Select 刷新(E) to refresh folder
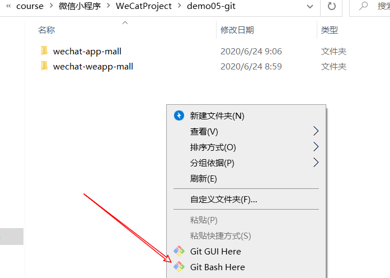390x278 pixels. click(x=246, y=178)
